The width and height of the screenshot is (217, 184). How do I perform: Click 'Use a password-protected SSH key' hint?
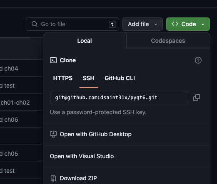pyautogui.click(x=98, y=112)
